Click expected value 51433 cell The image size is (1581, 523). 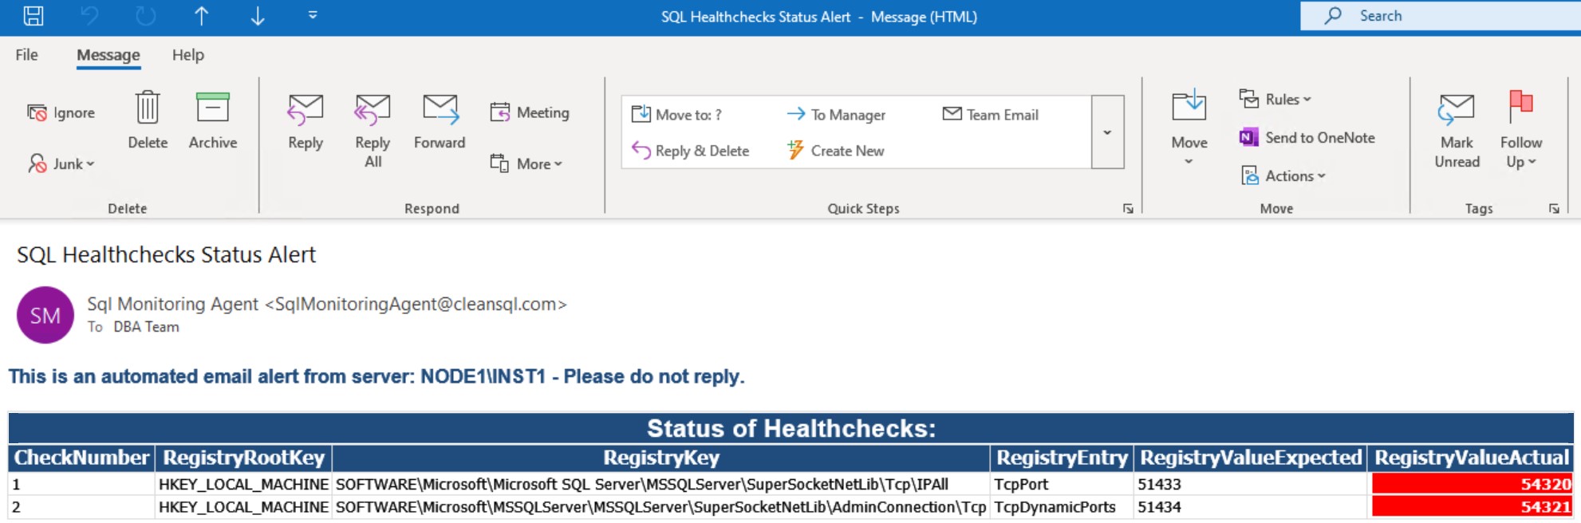tap(1250, 484)
